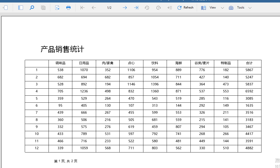Open the Tools menu
This screenshot has height=168, width=280.
point(237,8)
